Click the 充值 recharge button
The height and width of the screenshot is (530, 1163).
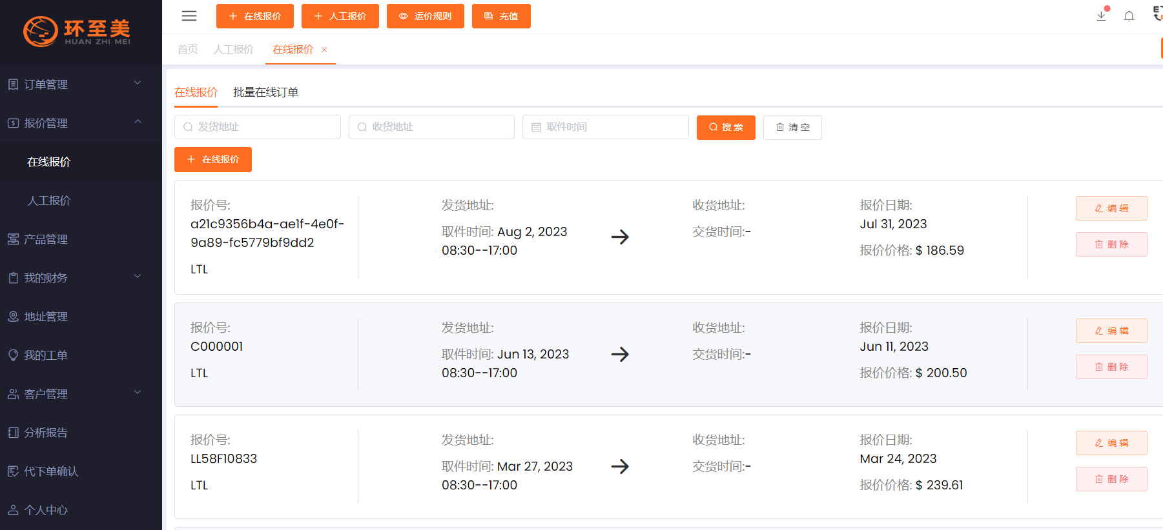point(501,16)
